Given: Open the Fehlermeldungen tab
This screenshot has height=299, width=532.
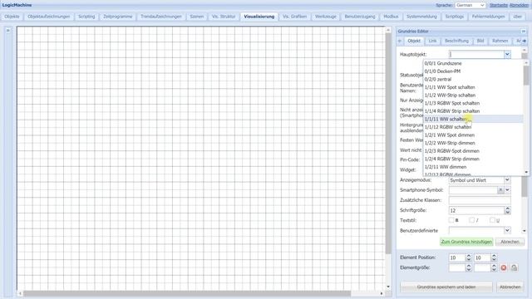Looking at the screenshot, I should point(488,17).
